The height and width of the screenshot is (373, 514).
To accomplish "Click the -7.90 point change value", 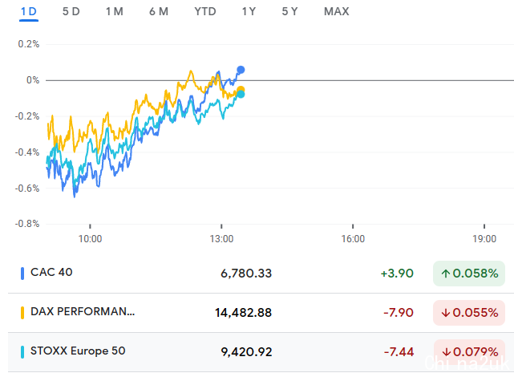I will 399,313.
